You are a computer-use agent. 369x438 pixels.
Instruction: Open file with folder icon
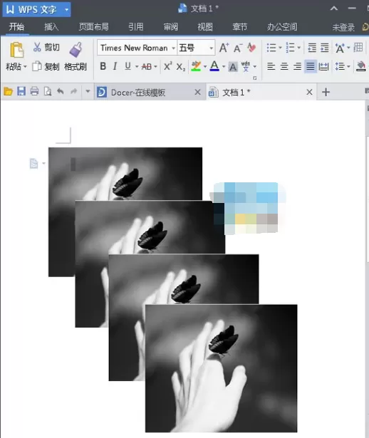[x=8, y=91]
